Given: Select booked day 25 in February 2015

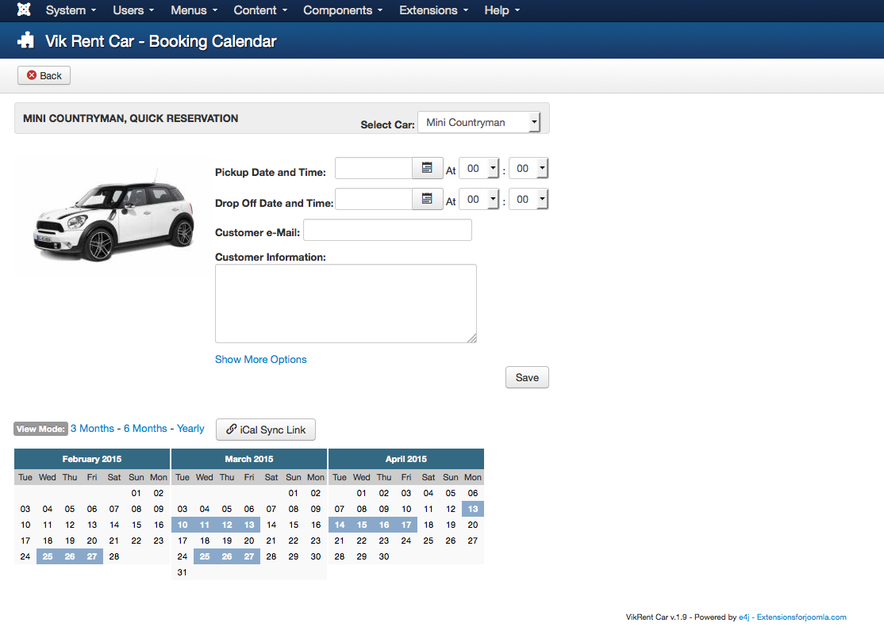Looking at the screenshot, I should click(x=48, y=556).
